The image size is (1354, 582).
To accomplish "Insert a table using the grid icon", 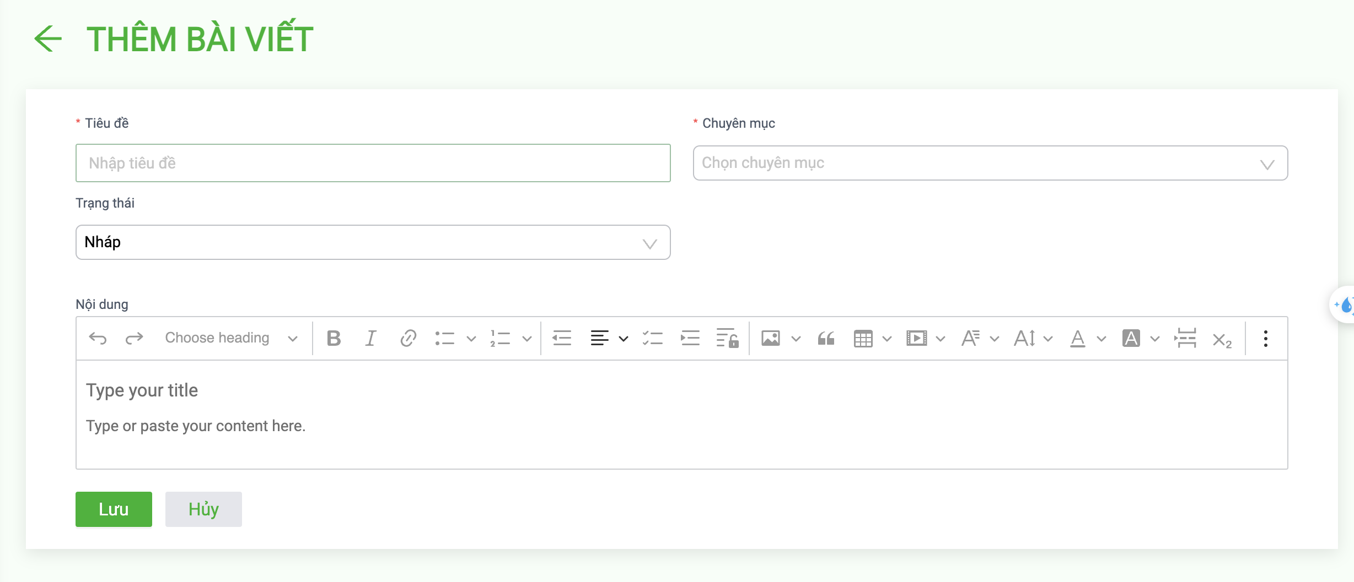I will pyautogui.click(x=863, y=338).
